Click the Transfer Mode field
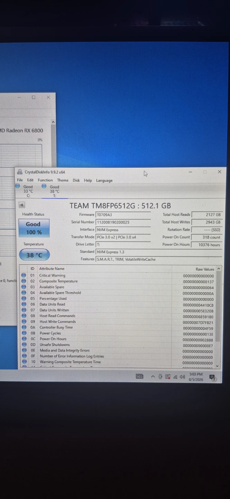This screenshot has width=230, height=499. pyautogui.click(x=123, y=237)
